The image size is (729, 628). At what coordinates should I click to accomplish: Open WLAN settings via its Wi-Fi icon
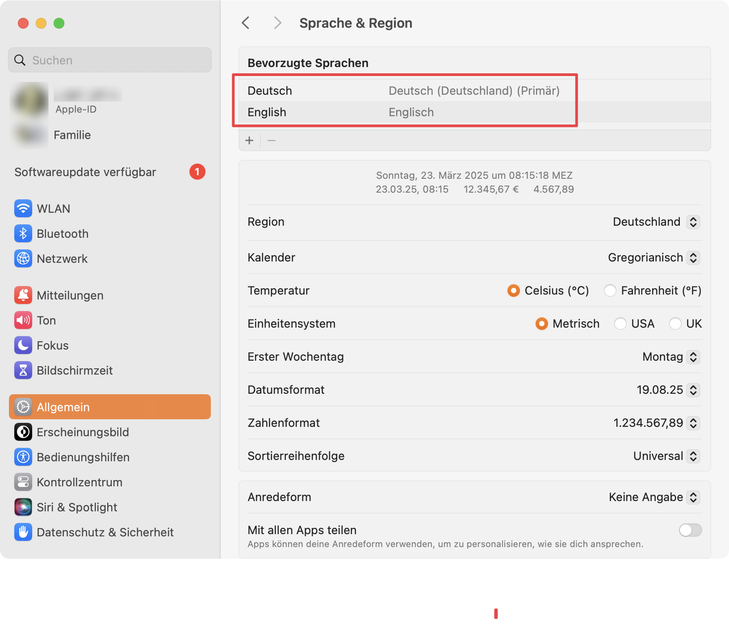pos(23,209)
